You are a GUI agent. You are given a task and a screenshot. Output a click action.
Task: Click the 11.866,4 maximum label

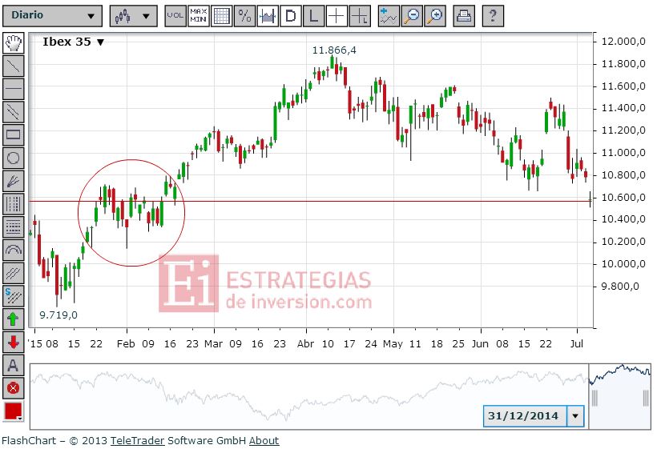coord(334,50)
